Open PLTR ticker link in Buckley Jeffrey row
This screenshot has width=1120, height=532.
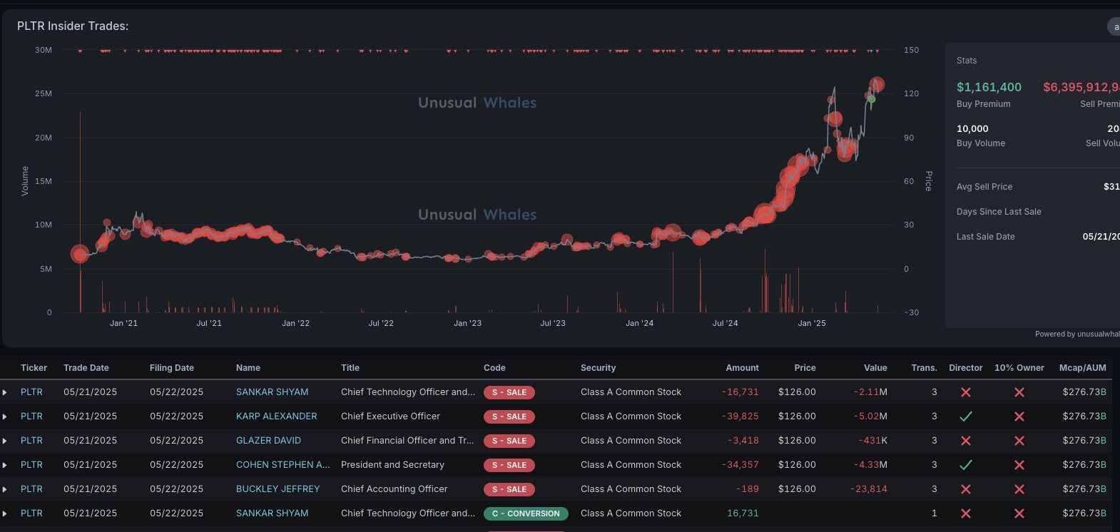(x=31, y=489)
